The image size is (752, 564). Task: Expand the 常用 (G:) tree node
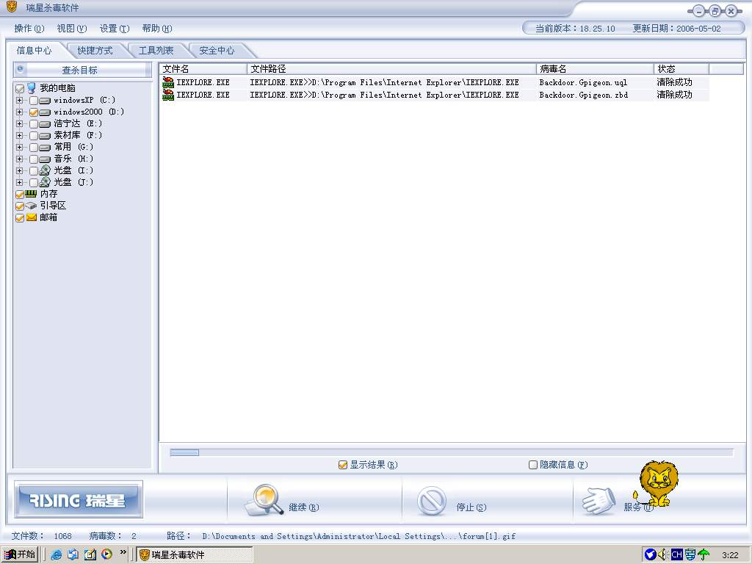[x=19, y=147]
